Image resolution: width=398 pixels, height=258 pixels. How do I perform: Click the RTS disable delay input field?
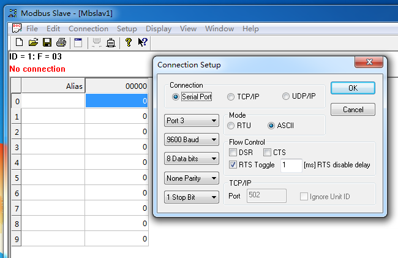click(291, 165)
